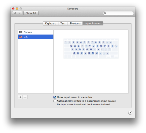Click the yellow minimize window button
146x133 pixels.
(17, 9)
